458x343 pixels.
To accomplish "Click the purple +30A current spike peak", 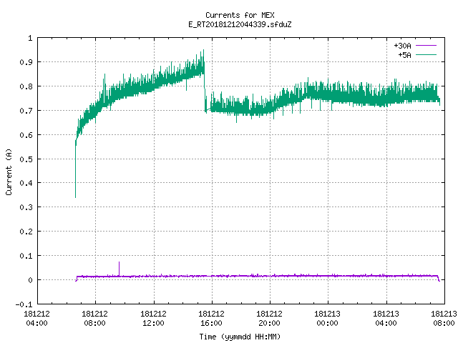I will click(119, 262).
